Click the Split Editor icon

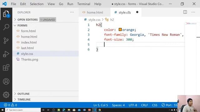pyautogui.click(x=185, y=12)
